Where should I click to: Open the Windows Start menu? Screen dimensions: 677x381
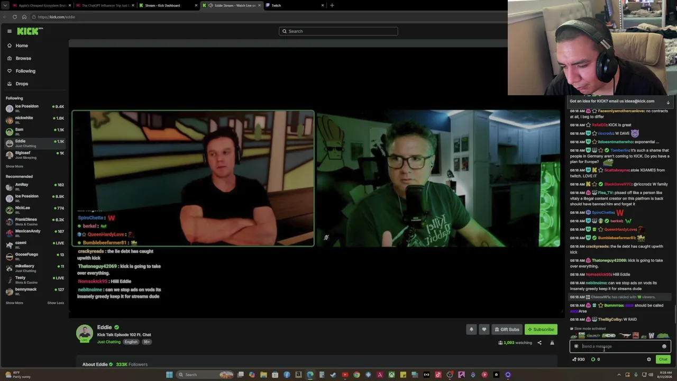coord(169,375)
